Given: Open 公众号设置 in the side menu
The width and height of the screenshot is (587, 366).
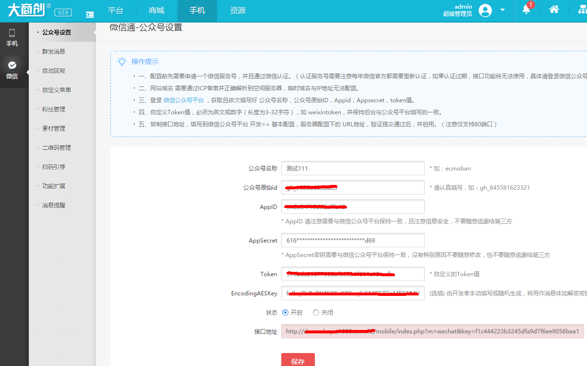Looking at the screenshot, I should (x=57, y=32).
